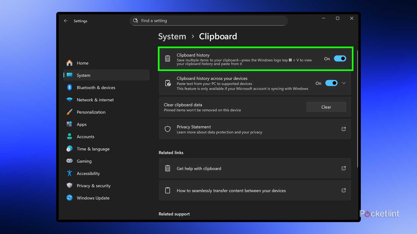Click the Home house icon in sidebar
Screen dimensions: 417x234
point(69,63)
